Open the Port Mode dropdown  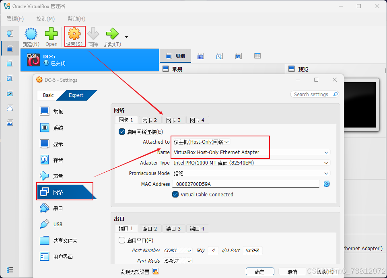pos(178,261)
